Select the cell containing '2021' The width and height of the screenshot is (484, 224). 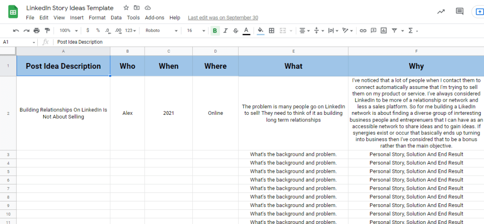169,113
